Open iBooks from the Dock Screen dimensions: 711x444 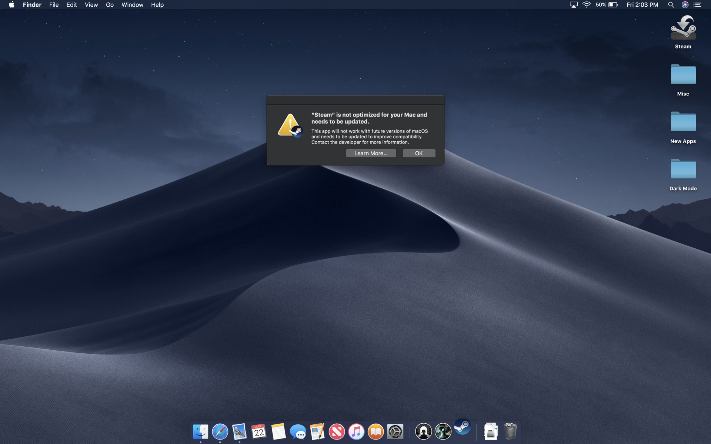tap(376, 431)
